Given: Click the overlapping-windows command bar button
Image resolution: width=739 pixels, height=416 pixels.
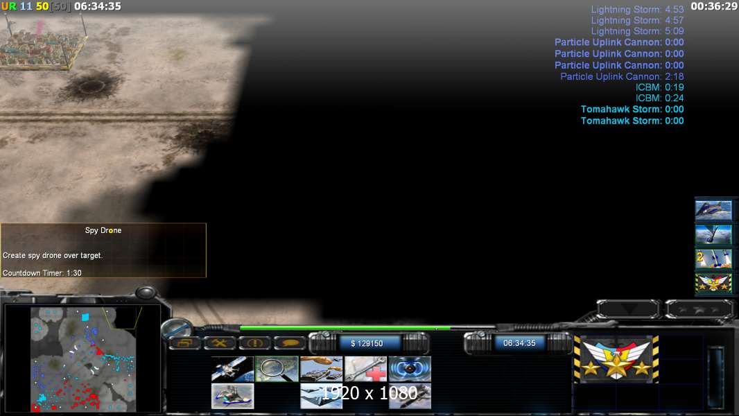Looking at the screenshot, I should point(184,343).
